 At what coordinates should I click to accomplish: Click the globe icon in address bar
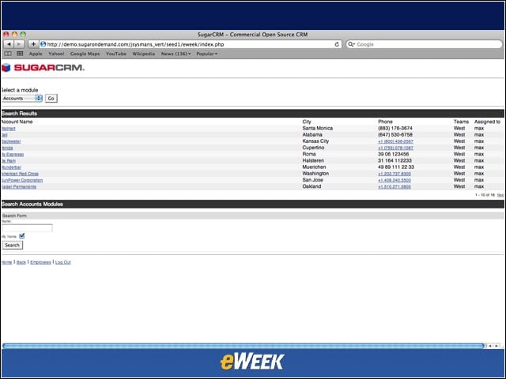[43, 44]
